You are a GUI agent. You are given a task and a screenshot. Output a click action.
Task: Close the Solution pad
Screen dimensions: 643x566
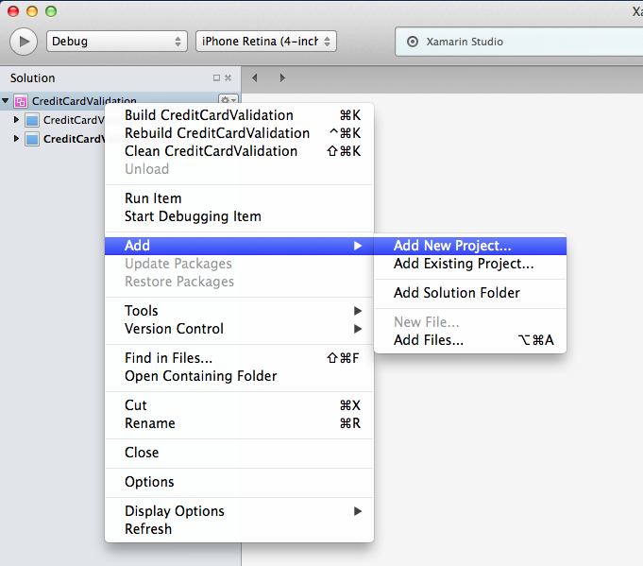[228, 78]
